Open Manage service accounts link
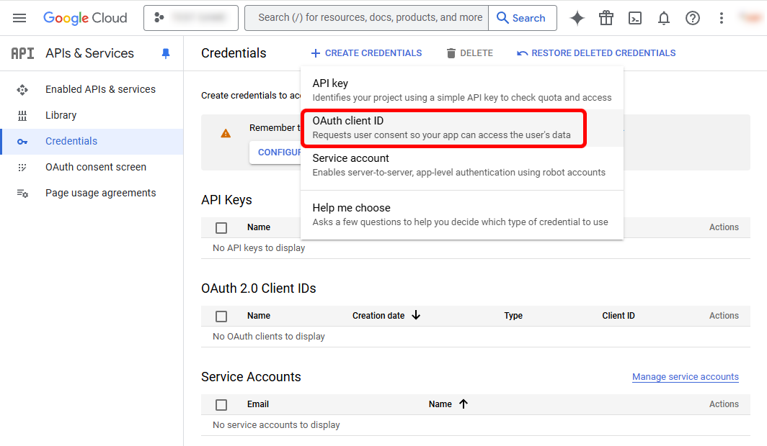Viewport: 767px width, 446px height. [x=686, y=377]
